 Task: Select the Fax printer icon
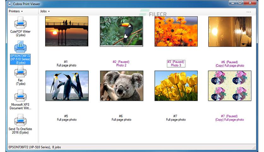20,72
